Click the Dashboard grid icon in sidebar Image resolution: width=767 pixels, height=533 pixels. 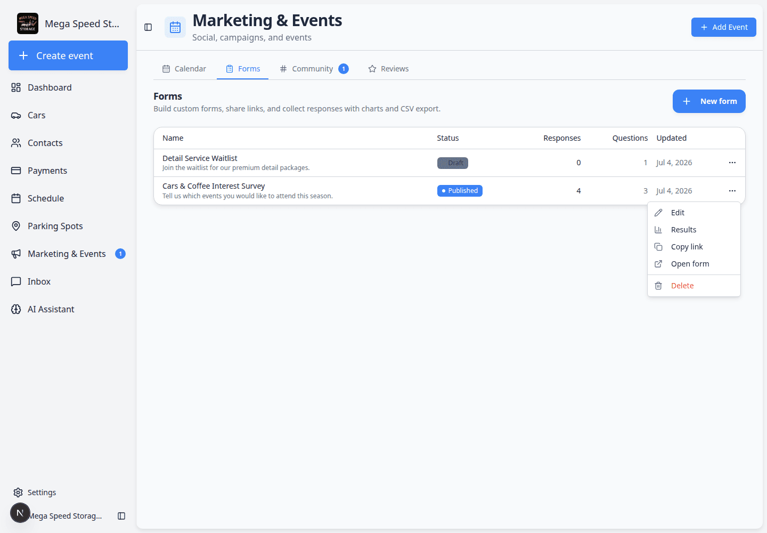16,87
